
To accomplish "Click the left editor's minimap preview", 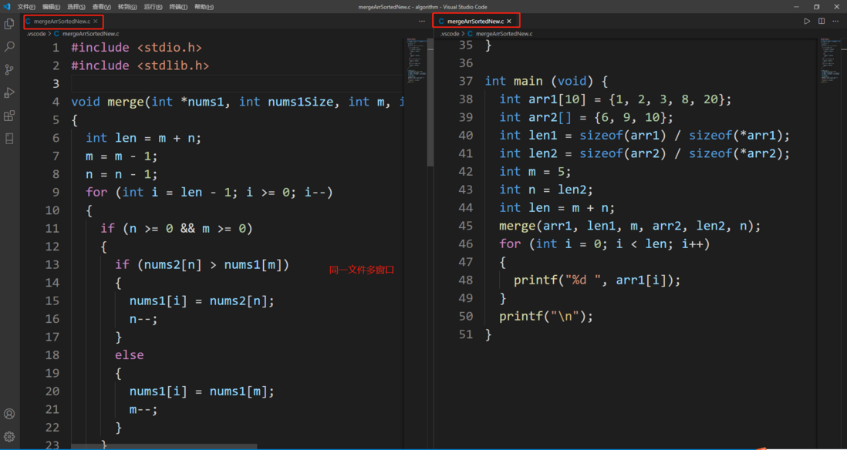I will [x=416, y=60].
